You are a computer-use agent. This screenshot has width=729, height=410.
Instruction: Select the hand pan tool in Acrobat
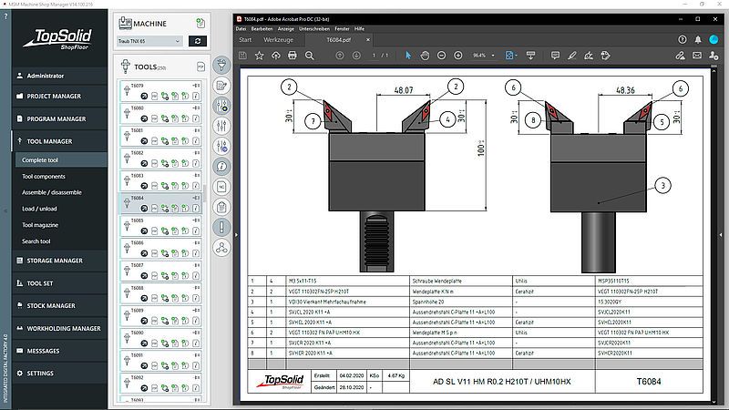click(x=425, y=56)
